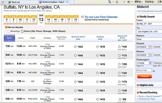Select $149 Wanna Get Away for 7:35 AM flight
The height and width of the screenshot is (103, 162).
pos(119,47)
